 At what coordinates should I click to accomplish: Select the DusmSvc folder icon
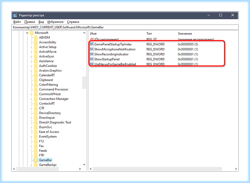point(36,127)
